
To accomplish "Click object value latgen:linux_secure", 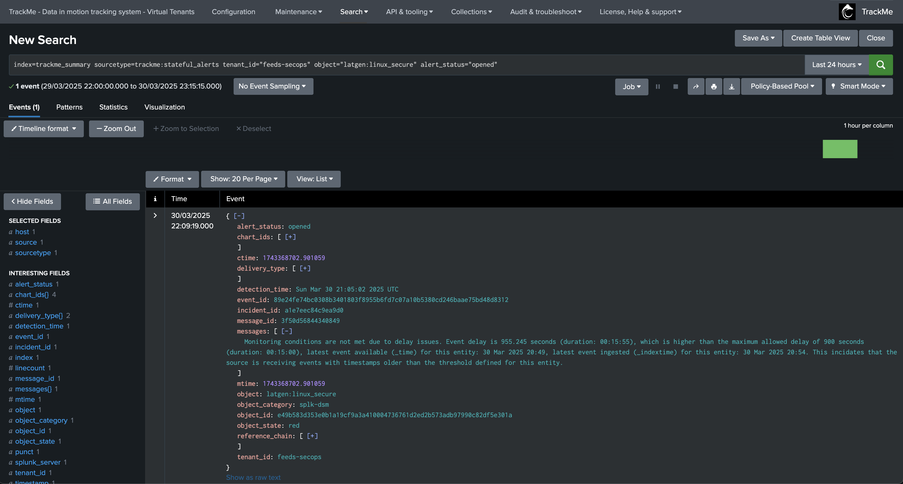I will click(301, 394).
